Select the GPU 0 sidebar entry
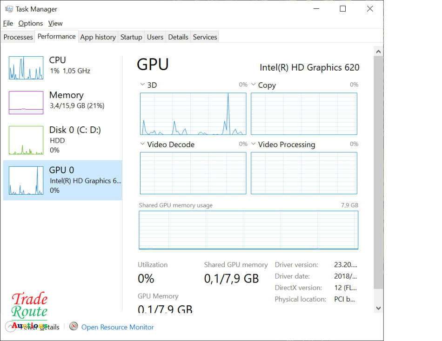This screenshot has height=341, width=442. coord(62,180)
